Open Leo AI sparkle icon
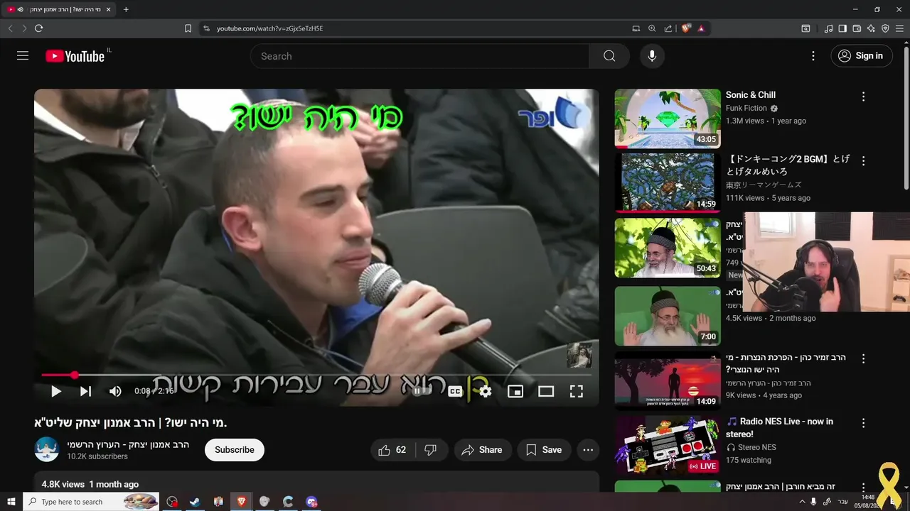Screen dimensions: 910x511 [871, 28]
